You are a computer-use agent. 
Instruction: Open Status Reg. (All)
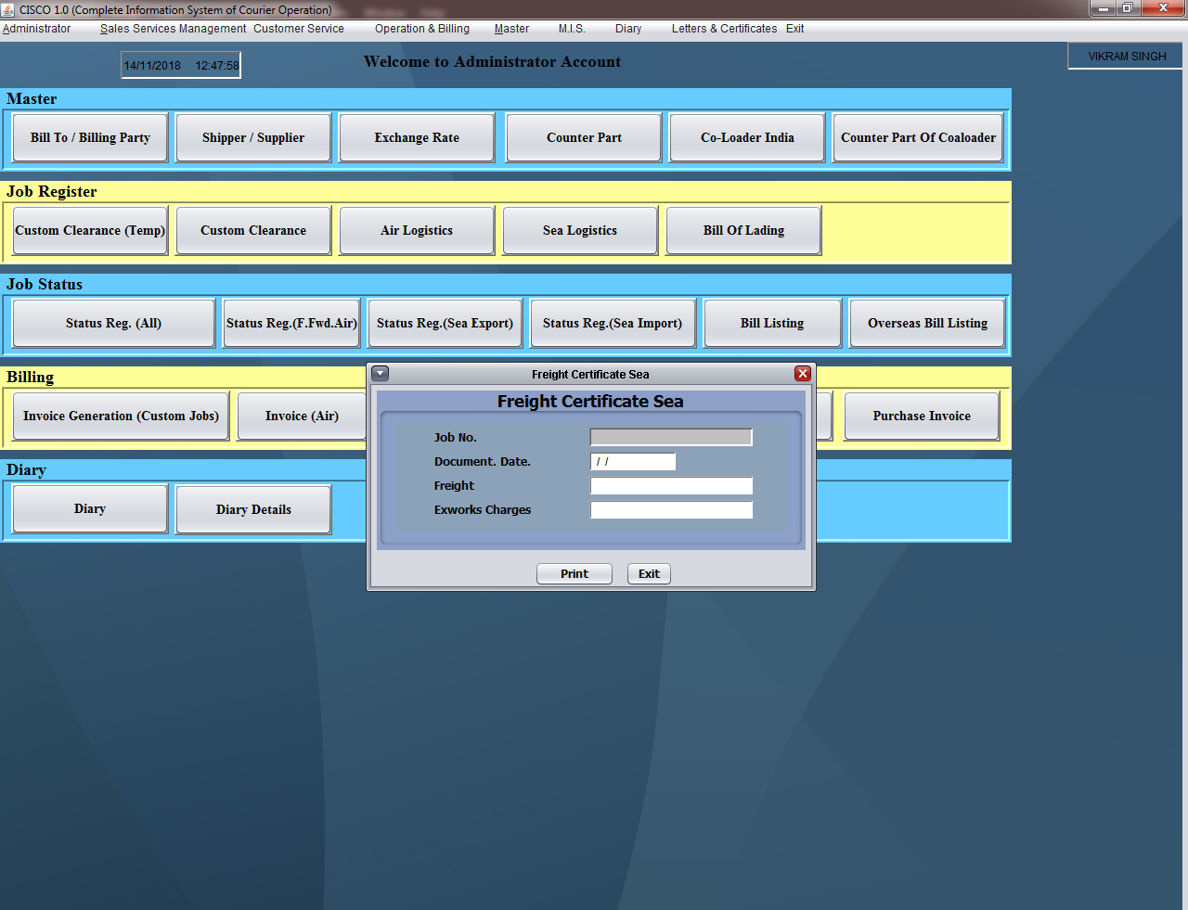click(113, 323)
